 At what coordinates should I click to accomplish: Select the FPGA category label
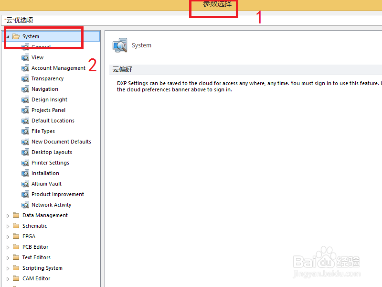click(x=29, y=236)
